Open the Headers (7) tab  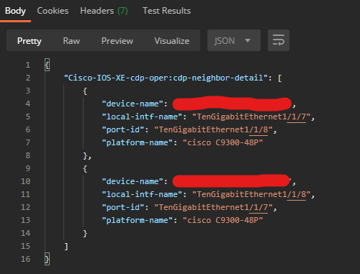click(104, 11)
